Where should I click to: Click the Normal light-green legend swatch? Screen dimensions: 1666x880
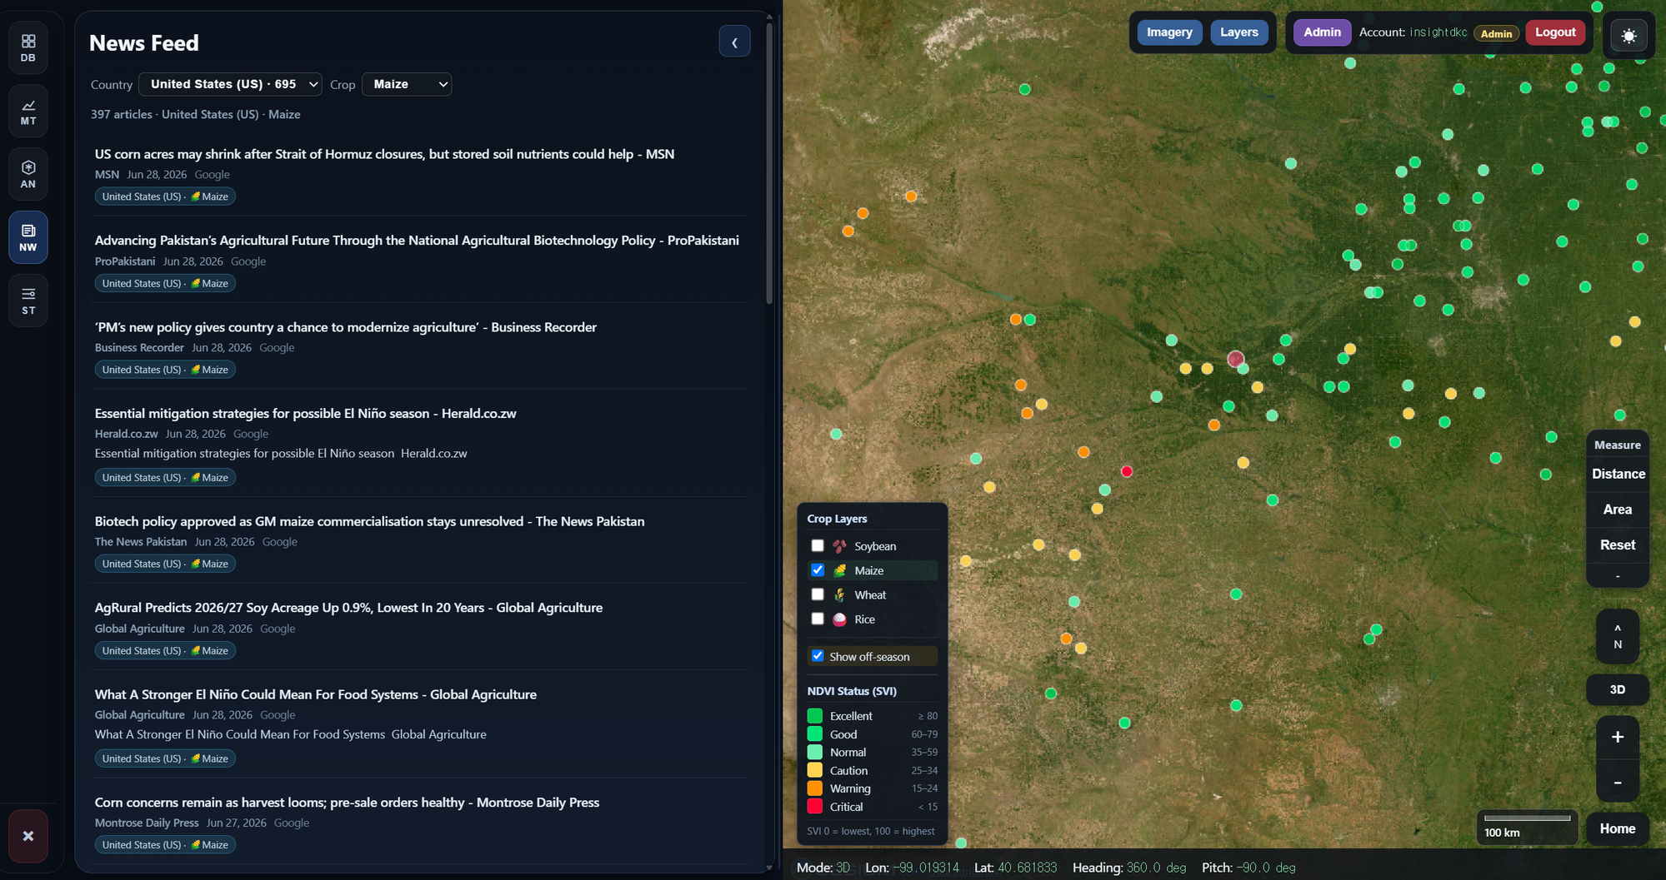tap(815, 753)
